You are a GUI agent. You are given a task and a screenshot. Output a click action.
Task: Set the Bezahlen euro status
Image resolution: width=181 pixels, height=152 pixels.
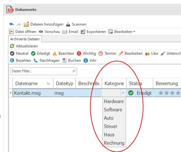tap(12, 60)
